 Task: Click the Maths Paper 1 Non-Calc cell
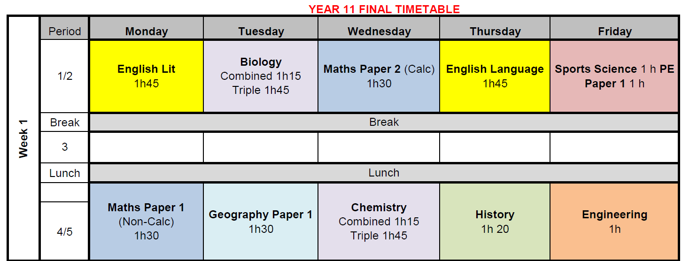pyautogui.click(x=146, y=221)
